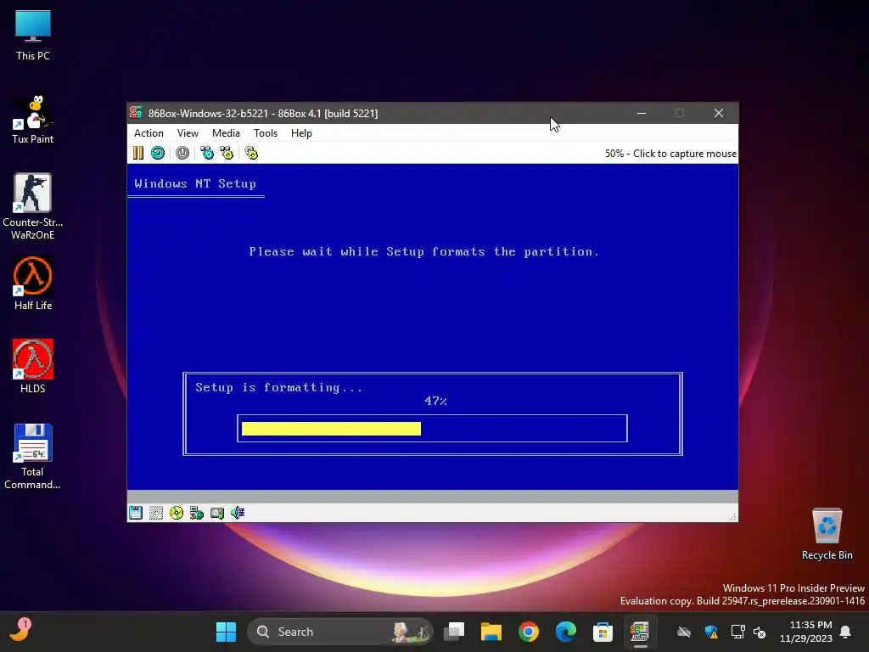Open the Tools menu
The image size is (869, 652).
coord(266,133)
